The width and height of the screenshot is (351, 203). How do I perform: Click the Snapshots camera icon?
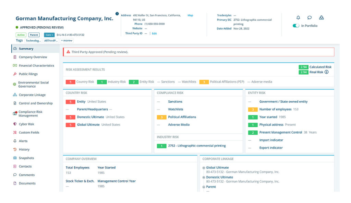coord(15,158)
